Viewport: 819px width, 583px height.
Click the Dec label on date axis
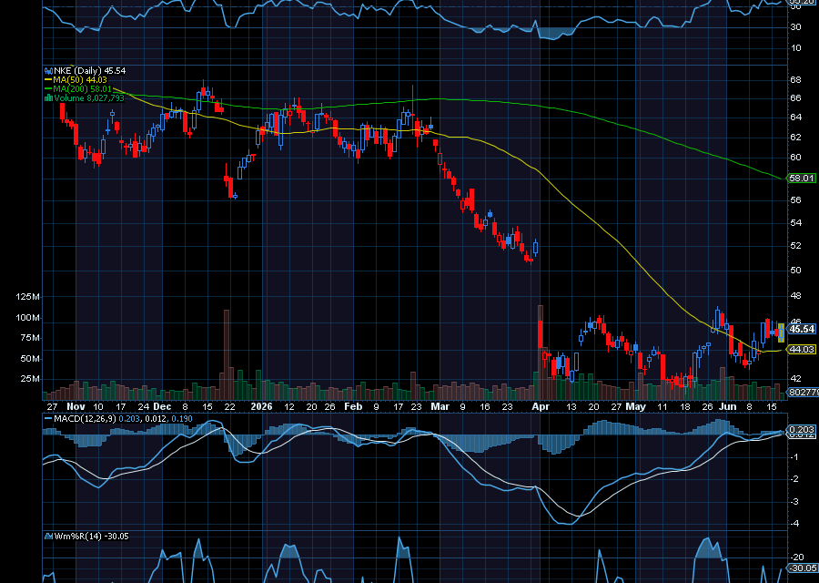coord(162,407)
